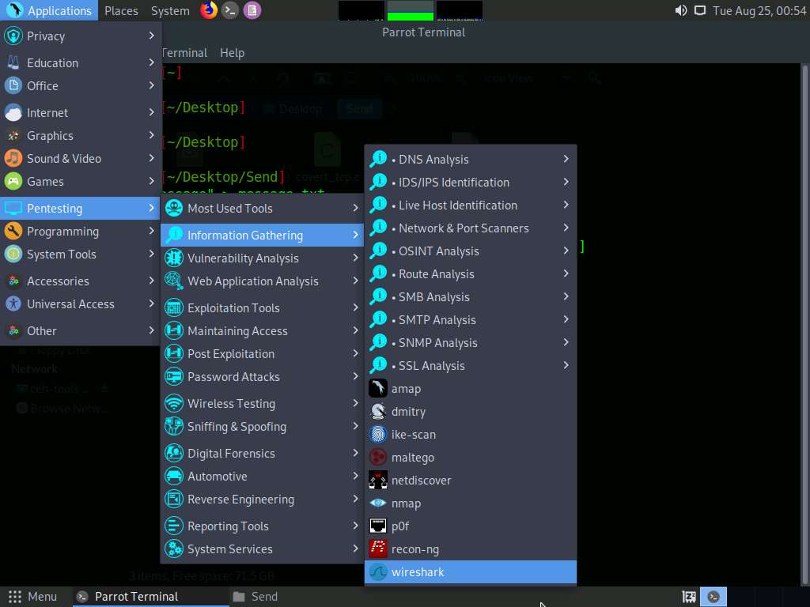Expand the SMB Analysis submenu
The image size is (810, 607).
[x=470, y=297]
